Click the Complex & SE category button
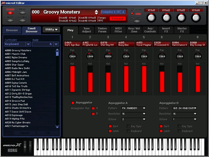Screen dimensions: 209x157 pos(111,12)
